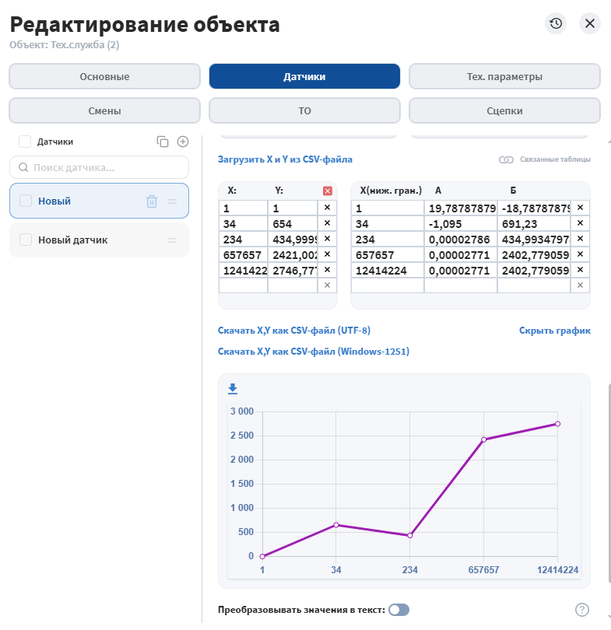The image size is (611, 630).
Task: Click the chart point at X 12414224
Action: (x=557, y=423)
